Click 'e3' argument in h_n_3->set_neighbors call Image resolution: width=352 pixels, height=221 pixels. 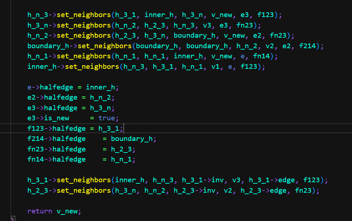249,15
